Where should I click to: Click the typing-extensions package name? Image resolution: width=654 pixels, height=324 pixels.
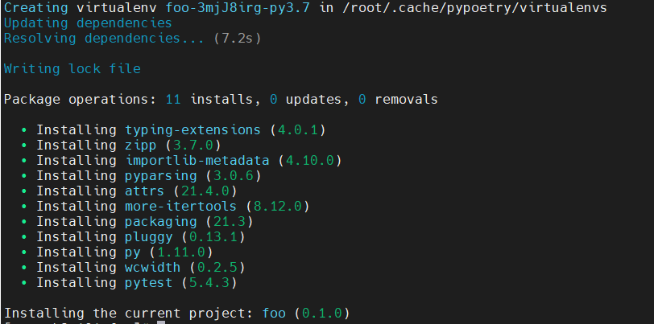coord(192,129)
